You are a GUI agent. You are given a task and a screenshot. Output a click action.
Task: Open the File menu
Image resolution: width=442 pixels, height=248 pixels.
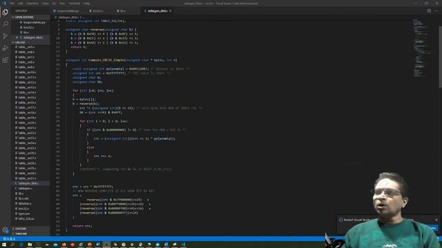(x=12, y=3)
